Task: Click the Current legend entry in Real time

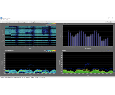Action: (x=101, y=51)
